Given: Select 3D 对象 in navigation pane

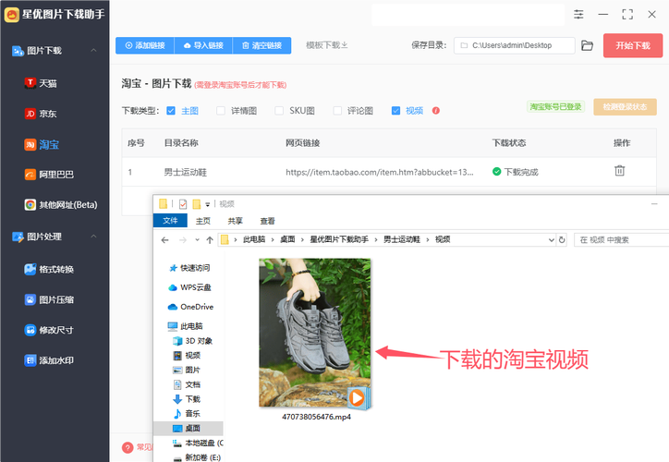Looking at the screenshot, I should coord(193,341).
